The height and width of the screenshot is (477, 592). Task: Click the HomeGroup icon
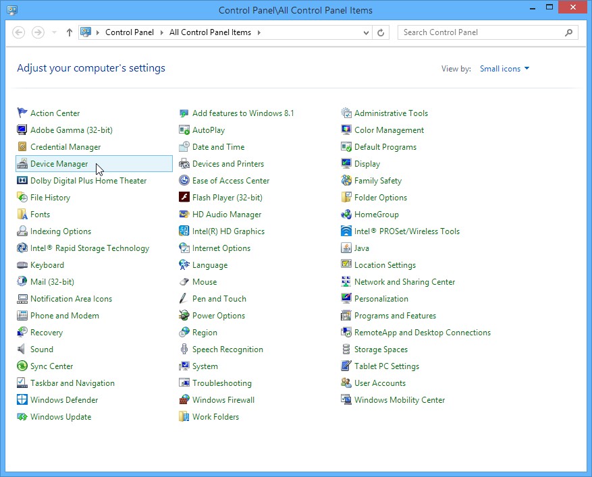pyautogui.click(x=346, y=215)
